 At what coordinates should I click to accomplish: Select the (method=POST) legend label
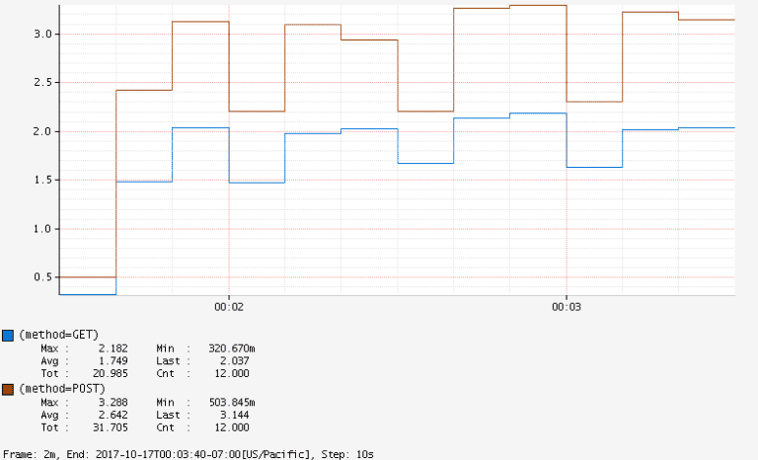pyautogui.click(x=62, y=390)
